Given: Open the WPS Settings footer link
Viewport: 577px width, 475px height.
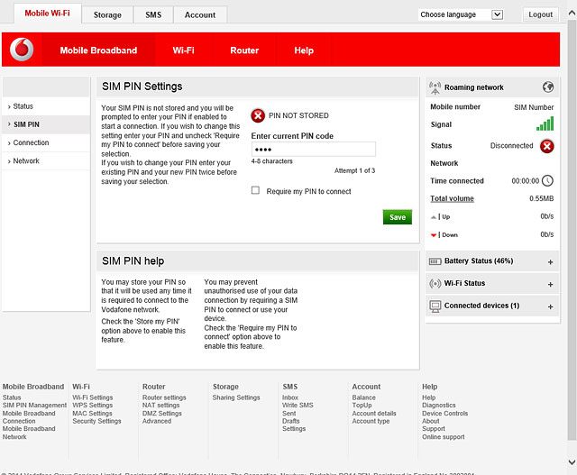Looking at the screenshot, I should coord(93,405).
